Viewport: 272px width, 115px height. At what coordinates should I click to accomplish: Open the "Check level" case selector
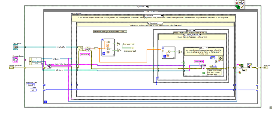point(153,16)
